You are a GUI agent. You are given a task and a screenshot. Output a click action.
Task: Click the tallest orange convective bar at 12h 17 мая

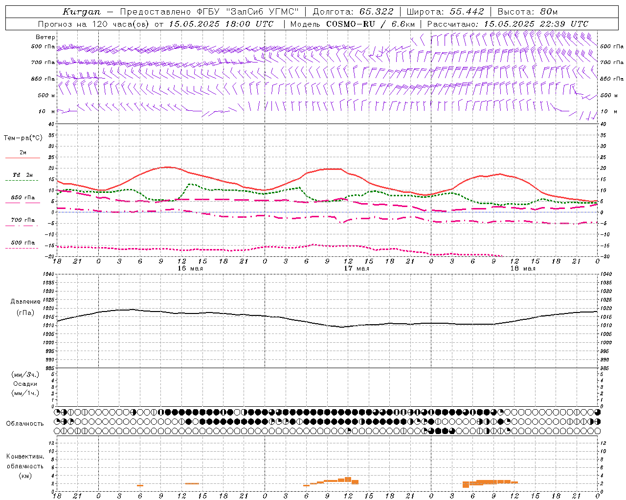click(x=348, y=479)
